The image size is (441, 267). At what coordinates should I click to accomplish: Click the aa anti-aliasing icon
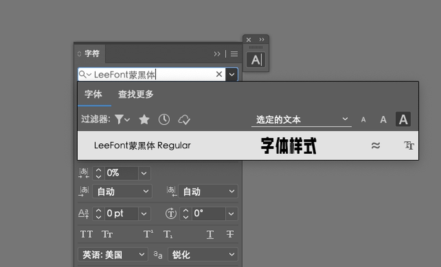(158, 255)
